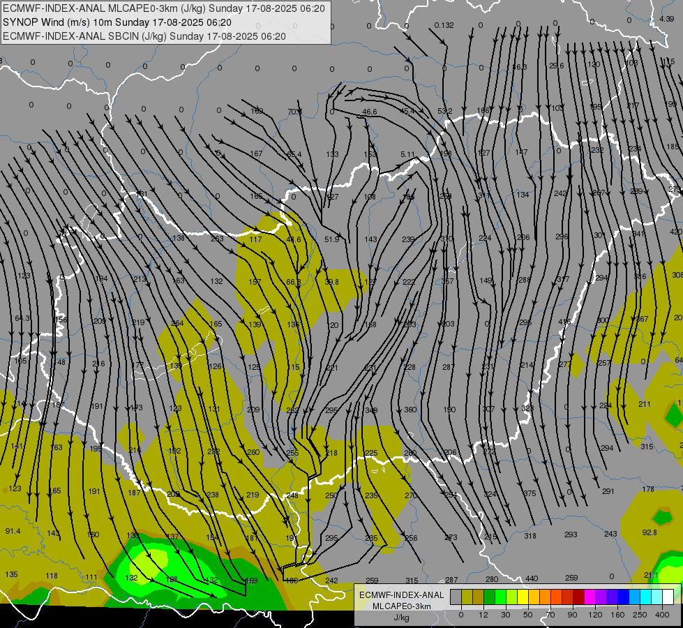Click the pure yellow legend swatch

(523, 597)
